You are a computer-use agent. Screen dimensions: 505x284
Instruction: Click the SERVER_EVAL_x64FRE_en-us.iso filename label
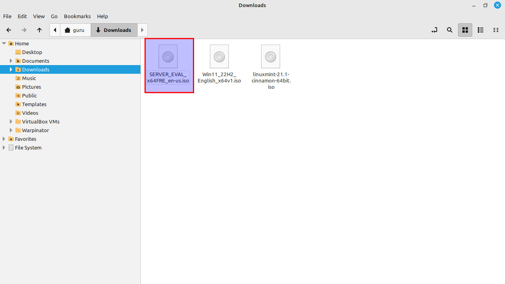(x=168, y=77)
